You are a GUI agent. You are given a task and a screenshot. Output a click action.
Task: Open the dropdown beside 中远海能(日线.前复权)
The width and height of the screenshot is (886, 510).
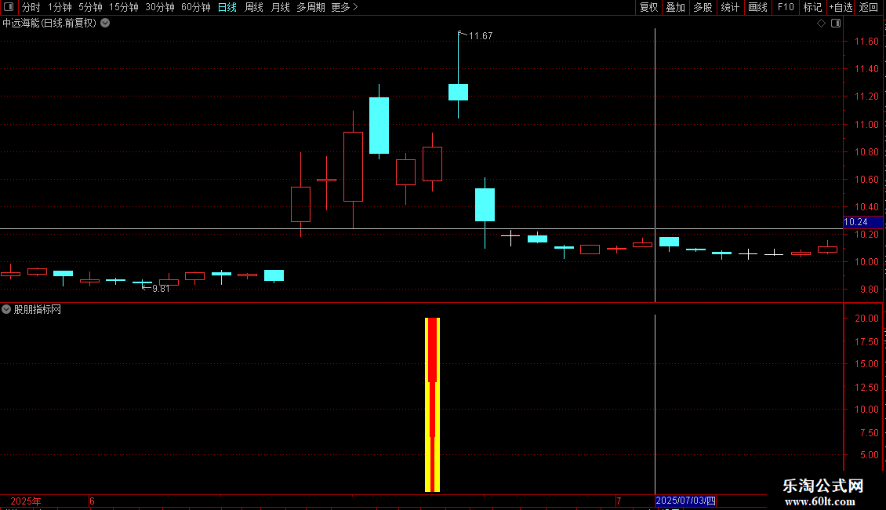pos(105,24)
